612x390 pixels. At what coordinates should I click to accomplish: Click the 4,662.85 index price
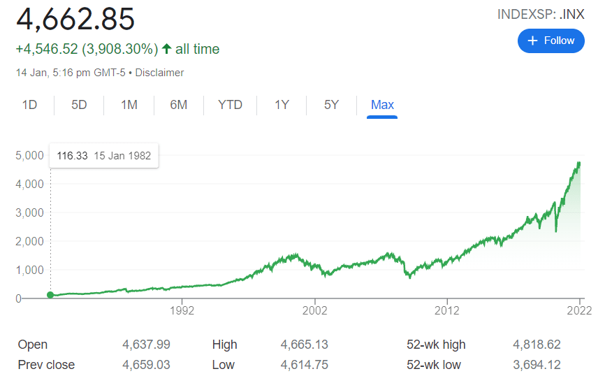point(75,19)
